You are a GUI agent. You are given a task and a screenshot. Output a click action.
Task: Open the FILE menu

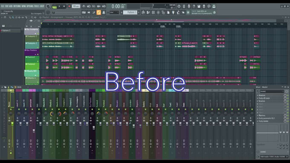coord(3,6)
